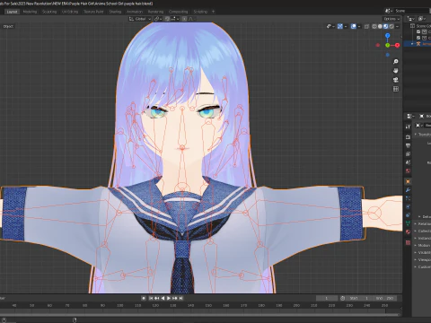Switch to rendered viewport shading
The width and height of the screenshot is (431, 323).
[x=391, y=26]
